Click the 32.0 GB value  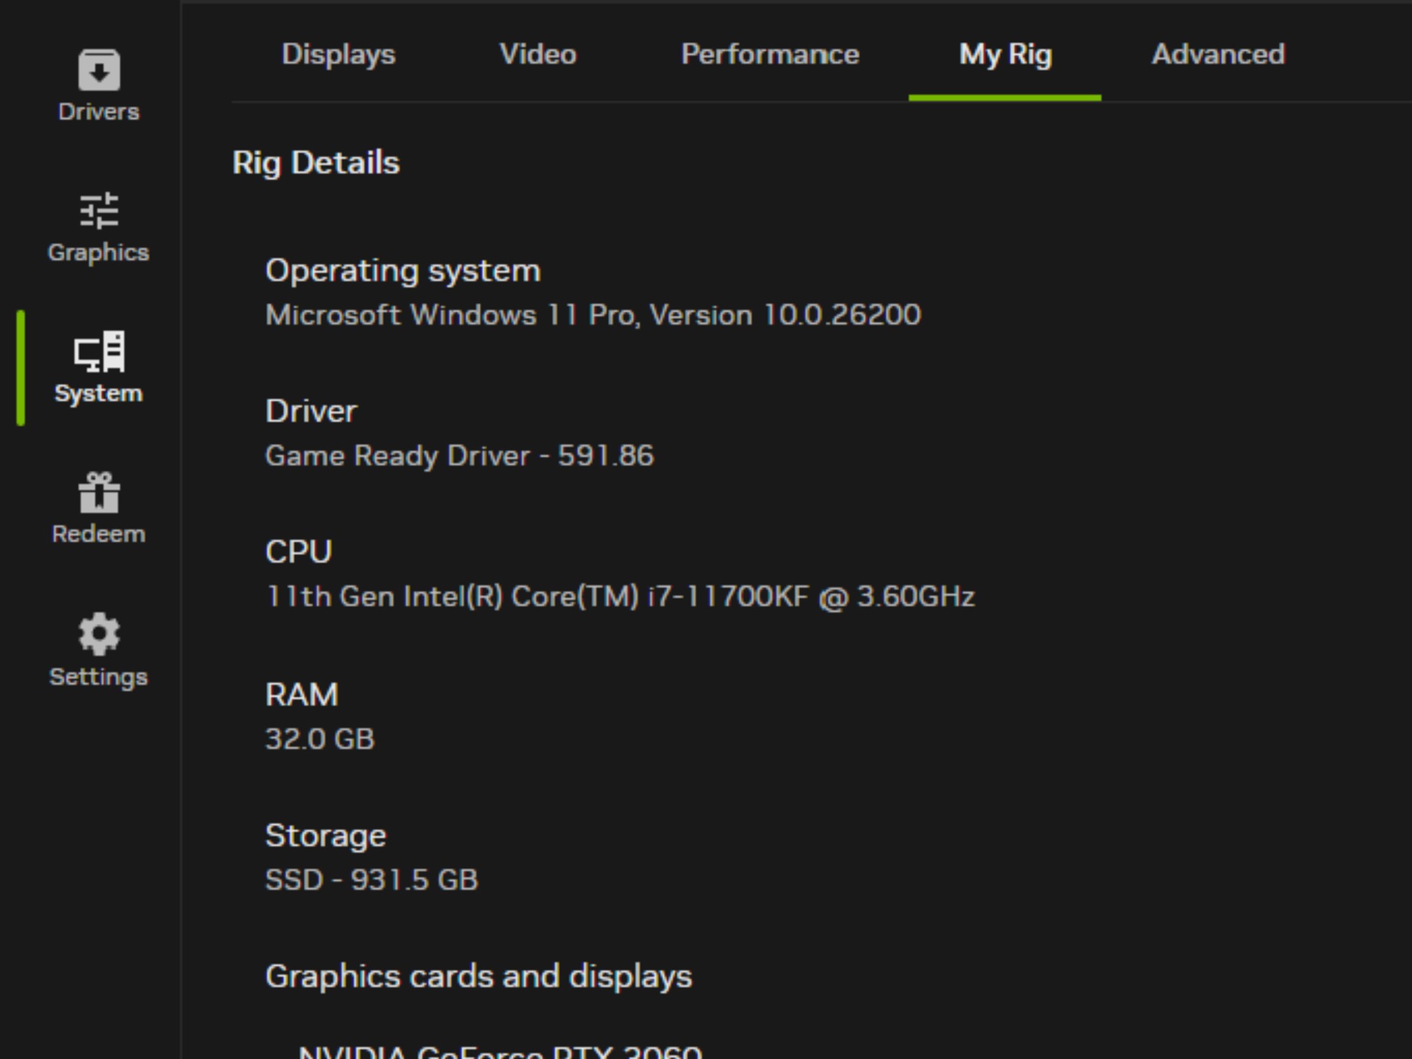click(x=320, y=740)
